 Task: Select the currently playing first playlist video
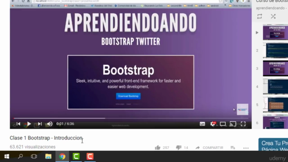coord(275,32)
